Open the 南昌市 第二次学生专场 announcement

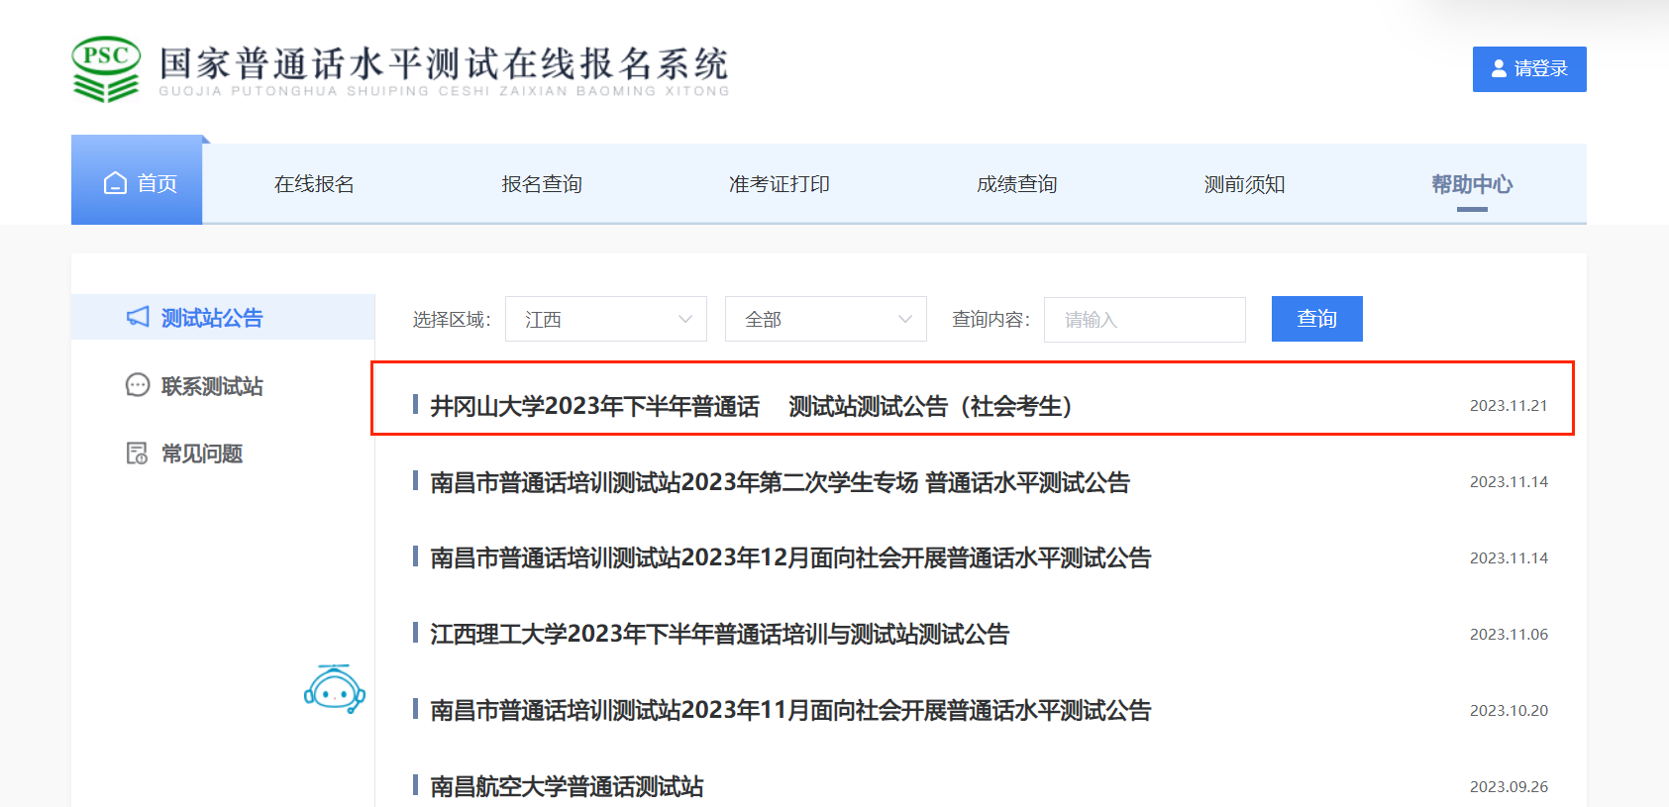[780, 482]
